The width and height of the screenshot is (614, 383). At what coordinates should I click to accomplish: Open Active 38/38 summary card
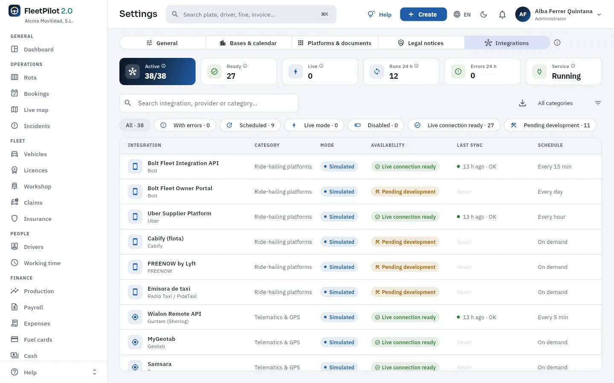[x=157, y=71]
